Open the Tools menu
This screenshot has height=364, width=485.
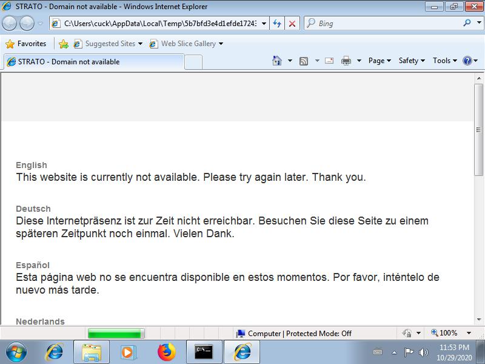pyautogui.click(x=445, y=61)
